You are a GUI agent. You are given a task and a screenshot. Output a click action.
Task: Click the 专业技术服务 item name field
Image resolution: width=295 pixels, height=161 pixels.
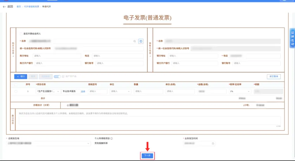point(71,92)
